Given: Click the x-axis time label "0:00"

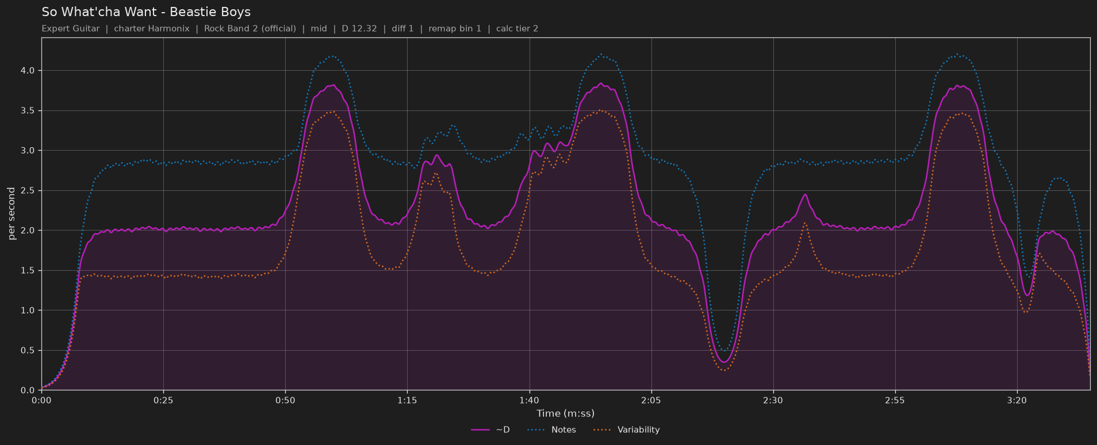Looking at the screenshot, I should (41, 401).
